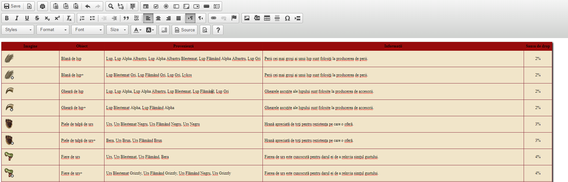Insert a numbered list

(x=82, y=18)
